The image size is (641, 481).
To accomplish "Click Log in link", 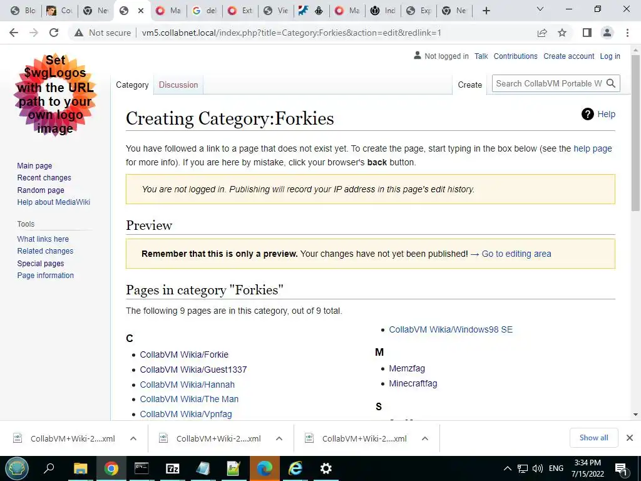I will [610, 56].
